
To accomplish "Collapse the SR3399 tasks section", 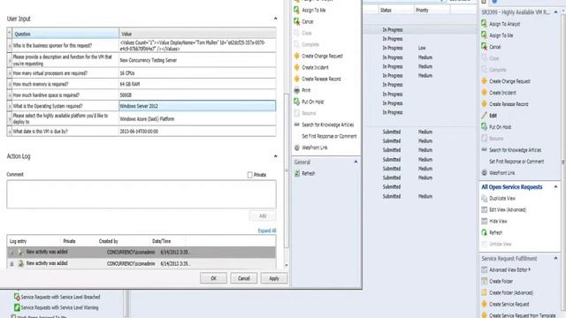I will pyautogui.click(x=555, y=12).
